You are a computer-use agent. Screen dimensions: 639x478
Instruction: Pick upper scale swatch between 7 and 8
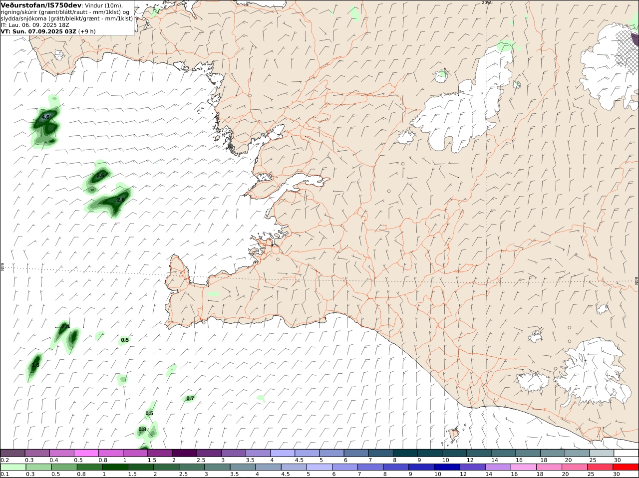380,453
